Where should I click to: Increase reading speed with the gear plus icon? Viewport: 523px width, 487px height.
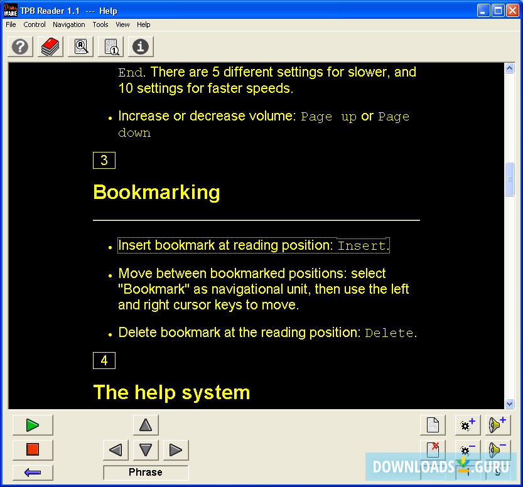coord(467,425)
